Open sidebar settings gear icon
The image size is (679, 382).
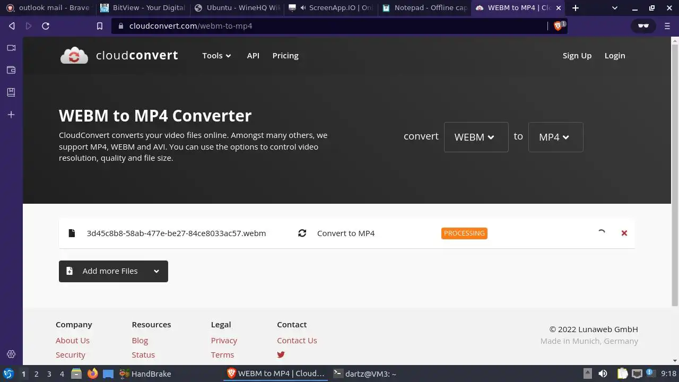(x=11, y=354)
